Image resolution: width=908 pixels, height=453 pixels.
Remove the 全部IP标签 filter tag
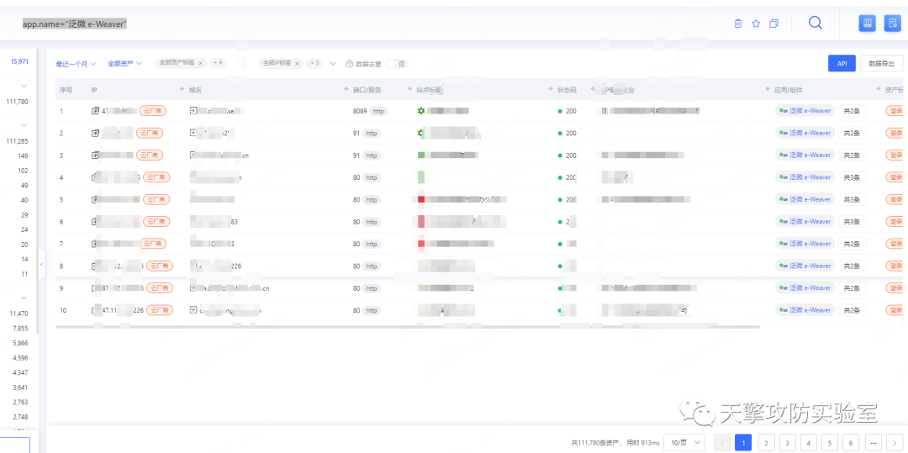click(297, 63)
